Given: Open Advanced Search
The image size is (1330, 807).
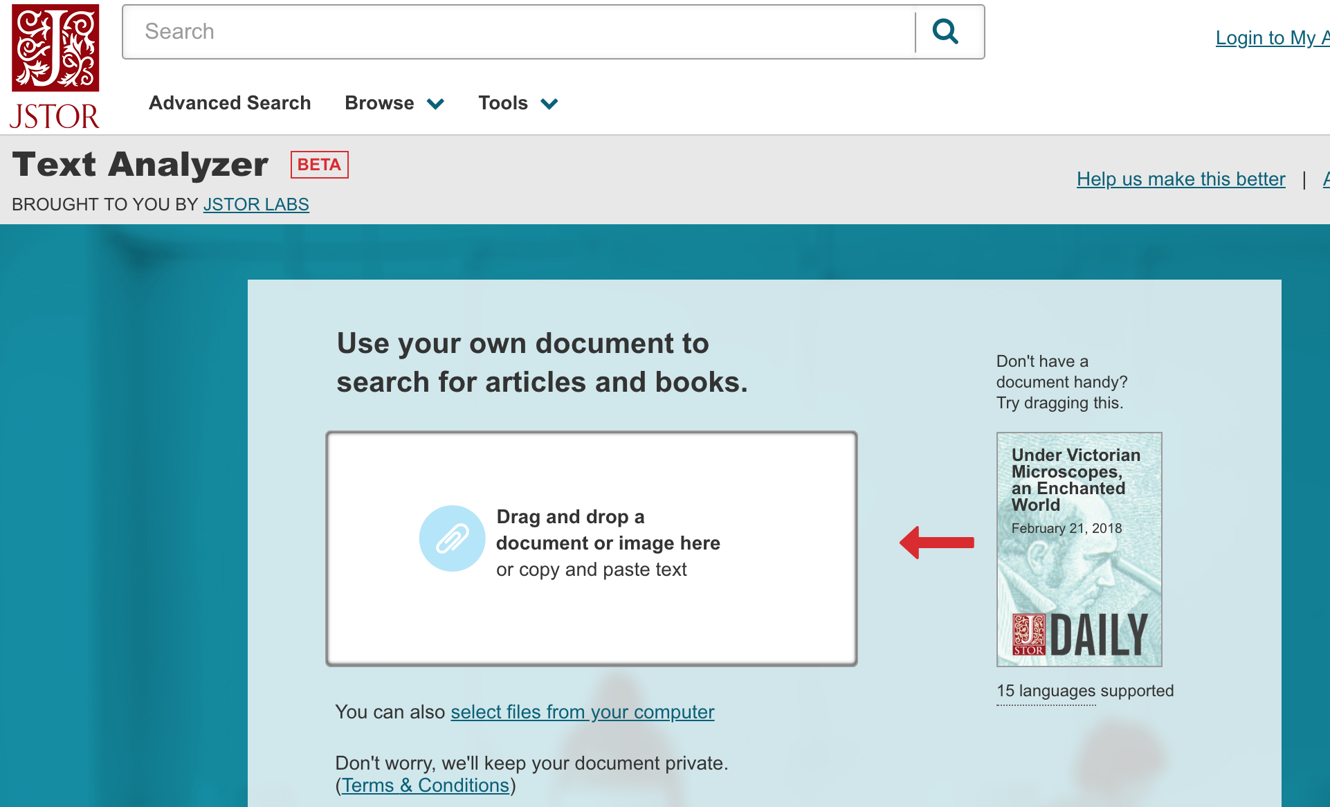Looking at the screenshot, I should (x=229, y=102).
